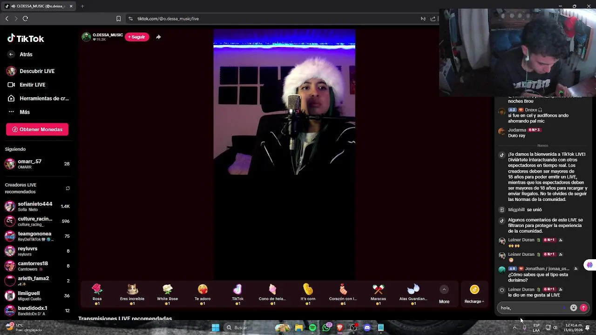Screen dimensions: 596x335
Task: Open O.DESSA_MUSIC profile avatar
Action: 86,37
